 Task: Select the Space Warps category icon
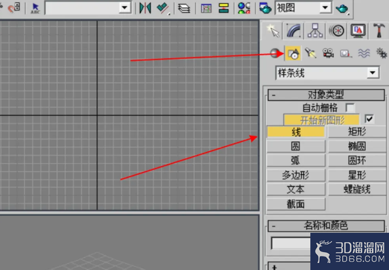coord(364,53)
